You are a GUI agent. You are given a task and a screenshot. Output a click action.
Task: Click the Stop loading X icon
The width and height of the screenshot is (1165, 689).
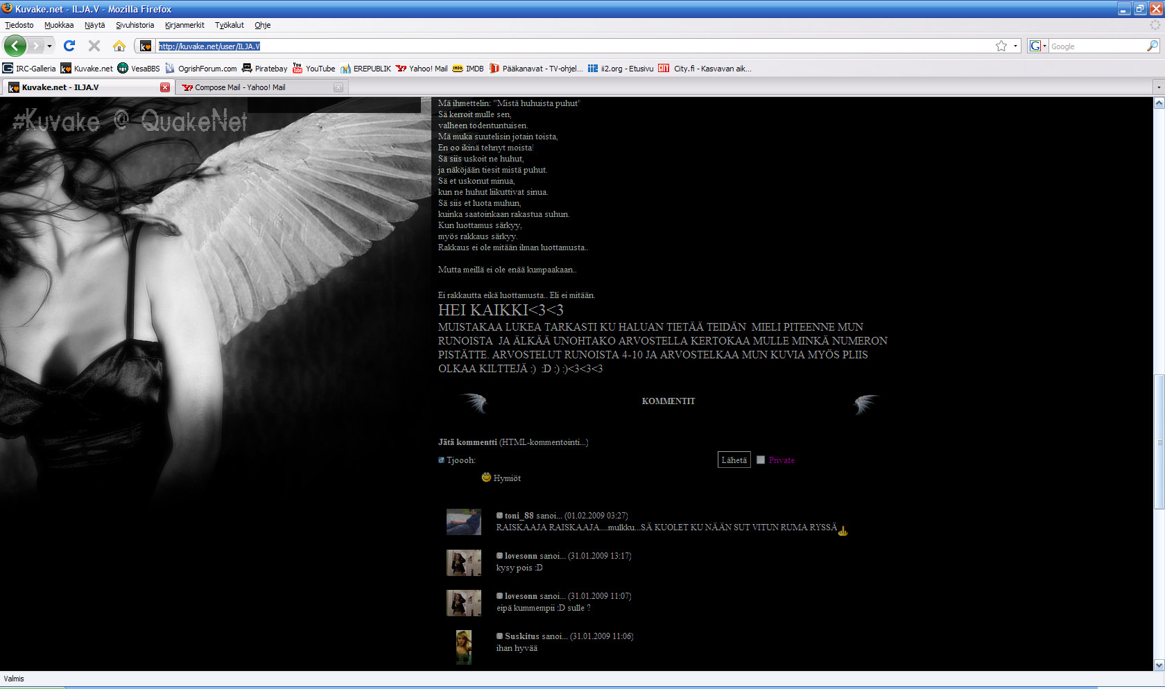click(x=94, y=46)
